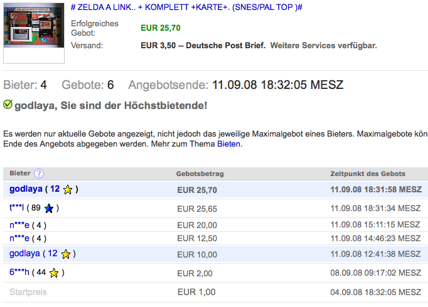
Task: Click the yellow star in the EUR 10,00 row
Action: click(x=66, y=254)
